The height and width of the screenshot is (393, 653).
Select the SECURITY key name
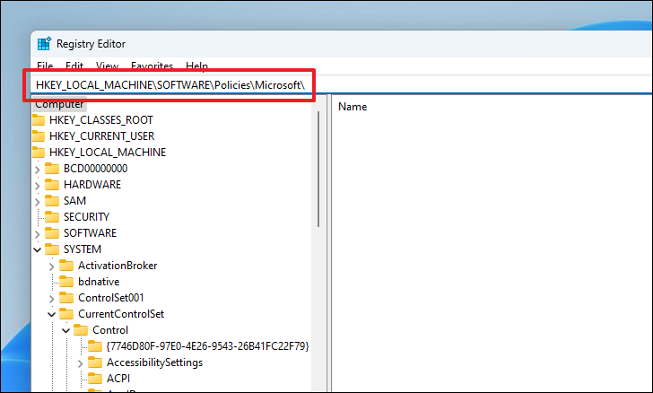coord(87,217)
